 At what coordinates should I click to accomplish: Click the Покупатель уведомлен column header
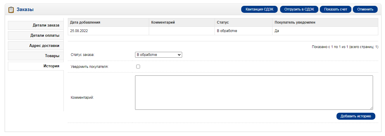click(295, 22)
